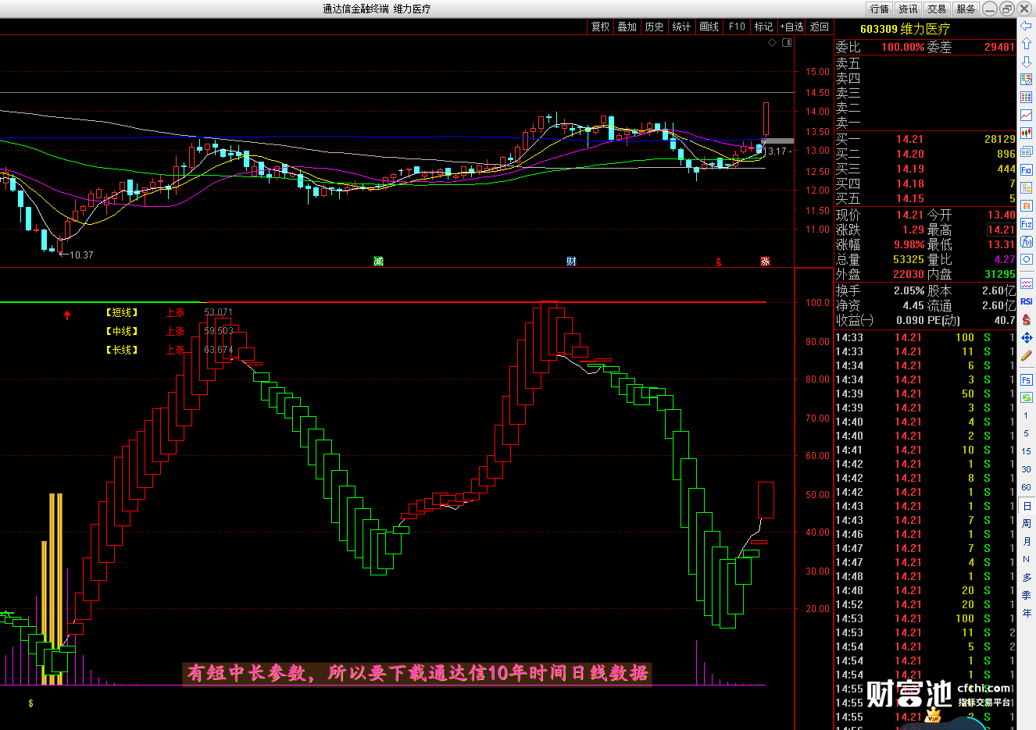1036x730 pixels.
Task: Click the red $ marker on the price chart
Action: point(719,262)
